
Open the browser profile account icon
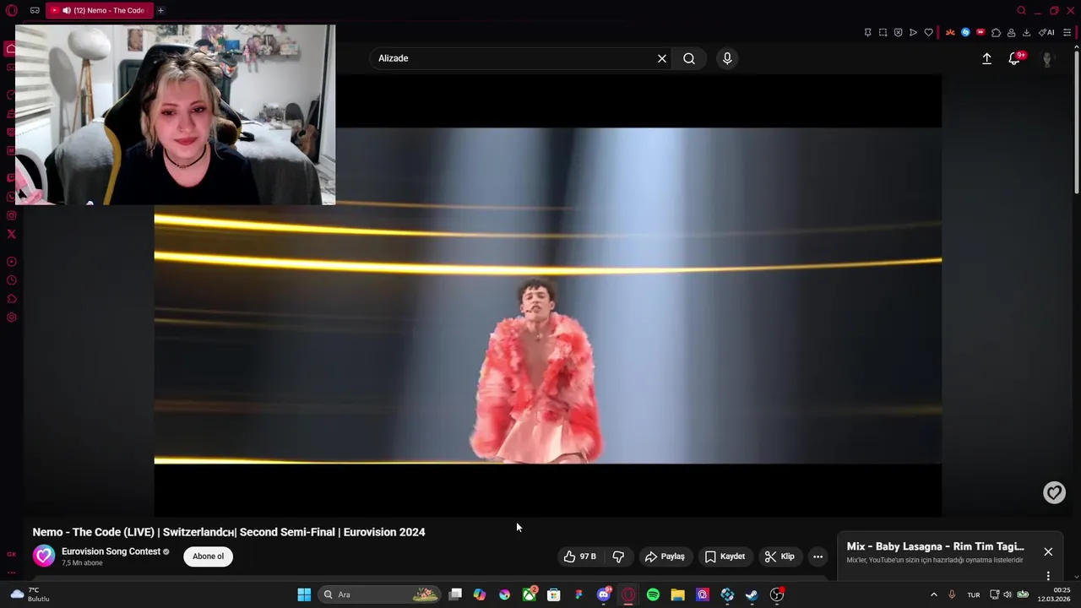tap(1011, 33)
